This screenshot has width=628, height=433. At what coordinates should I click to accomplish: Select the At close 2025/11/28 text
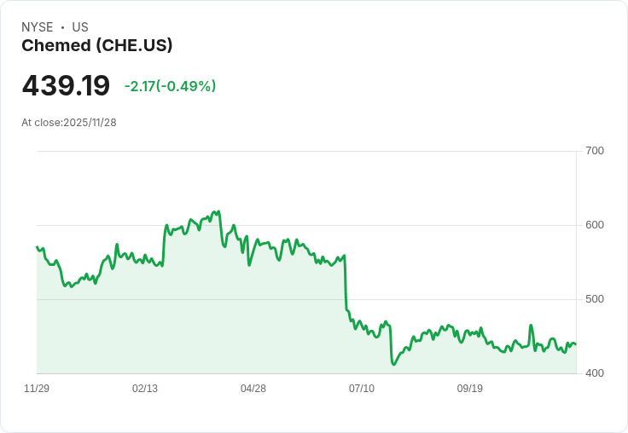(69, 122)
